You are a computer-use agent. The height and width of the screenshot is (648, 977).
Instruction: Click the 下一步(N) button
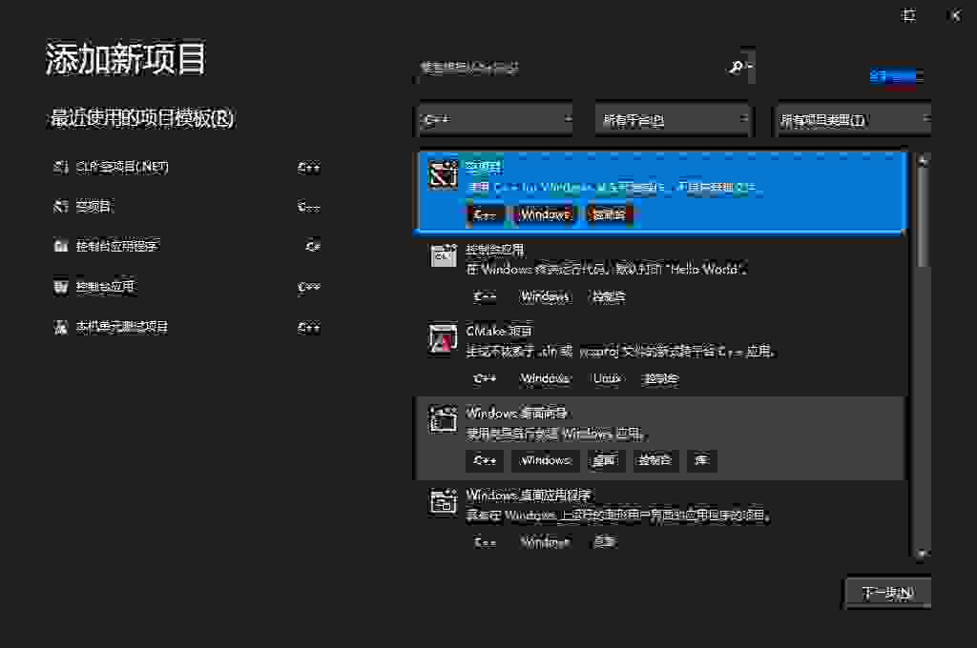(x=888, y=593)
